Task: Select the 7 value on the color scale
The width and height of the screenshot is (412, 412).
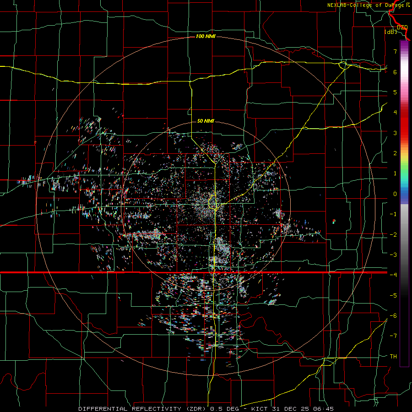Action: (x=395, y=51)
